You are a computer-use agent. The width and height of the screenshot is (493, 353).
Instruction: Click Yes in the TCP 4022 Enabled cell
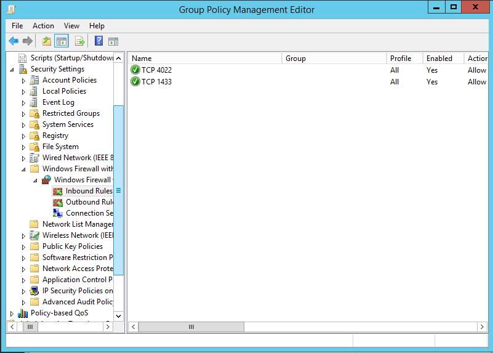pos(432,70)
